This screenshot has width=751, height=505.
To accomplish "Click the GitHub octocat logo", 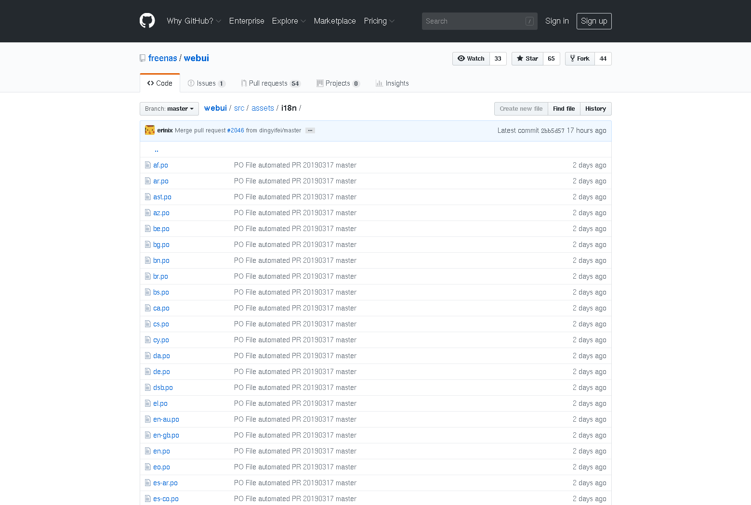I will point(147,20).
